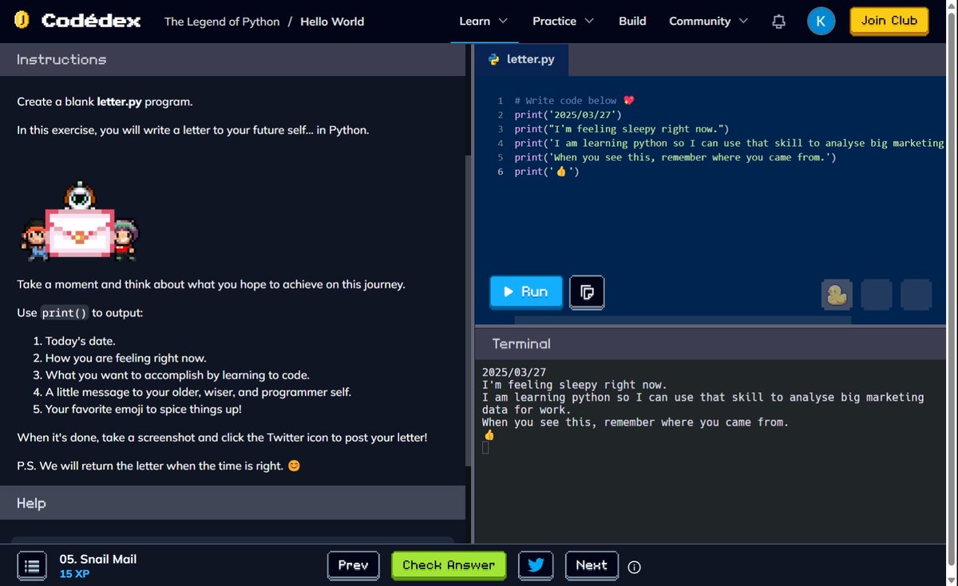Click the thumbs up print code line
The width and height of the screenshot is (958, 586).
547,172
